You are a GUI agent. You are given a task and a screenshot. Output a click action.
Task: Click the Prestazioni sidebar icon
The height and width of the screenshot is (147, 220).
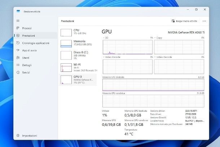tap(18, 36)
